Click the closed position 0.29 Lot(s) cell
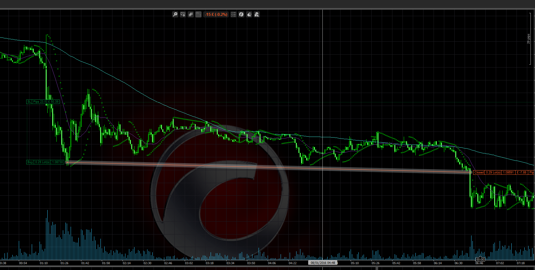The height and width of the screenshot is (270, 535). tap(493, 172)
